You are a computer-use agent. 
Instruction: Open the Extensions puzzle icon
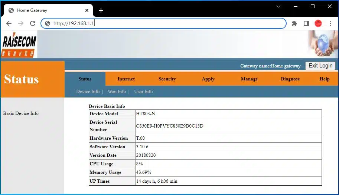click(294, 23)
